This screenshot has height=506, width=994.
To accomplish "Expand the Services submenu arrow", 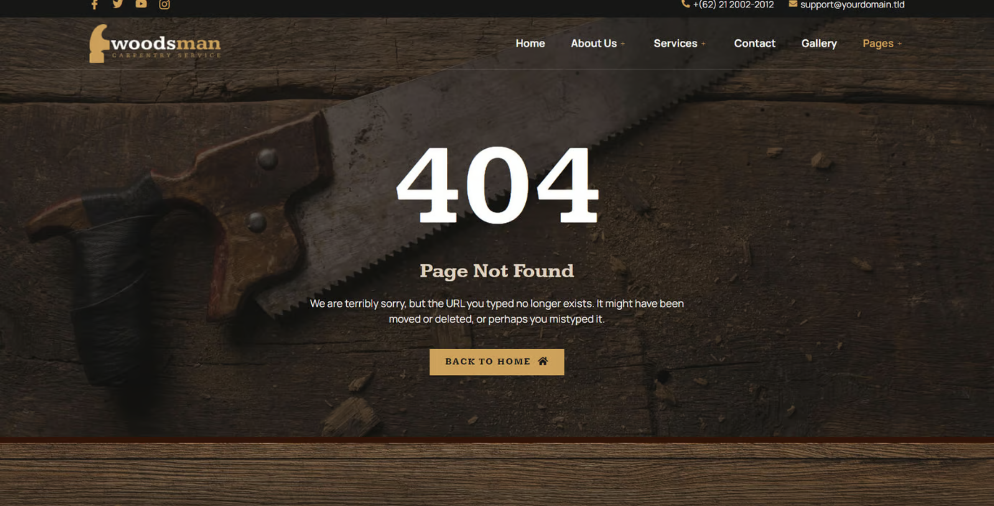I will [x=703, y=44].
